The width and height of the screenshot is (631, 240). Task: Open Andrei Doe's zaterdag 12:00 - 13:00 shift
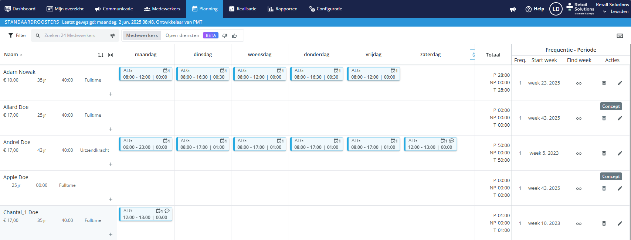[430, 144]
